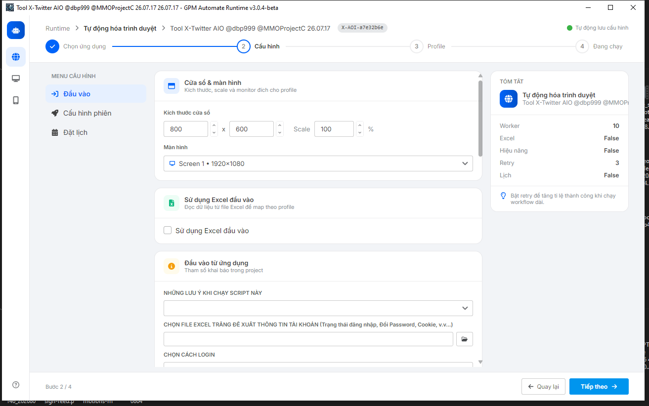The height and width of the screenshot is (406, 649).
Task: Click Runtime breadcrumb link
Action: click(58, 28)
